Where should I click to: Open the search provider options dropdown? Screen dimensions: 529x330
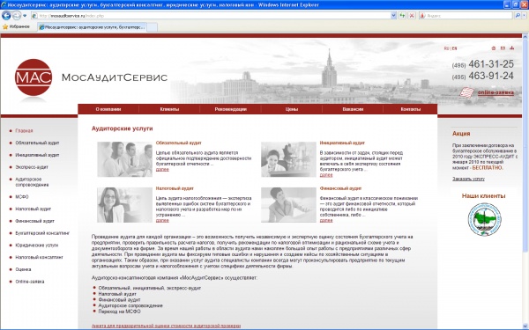[x=525, y=16]
